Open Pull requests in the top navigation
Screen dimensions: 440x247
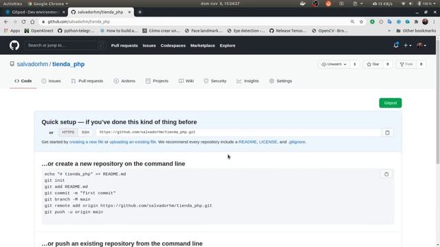124,45
